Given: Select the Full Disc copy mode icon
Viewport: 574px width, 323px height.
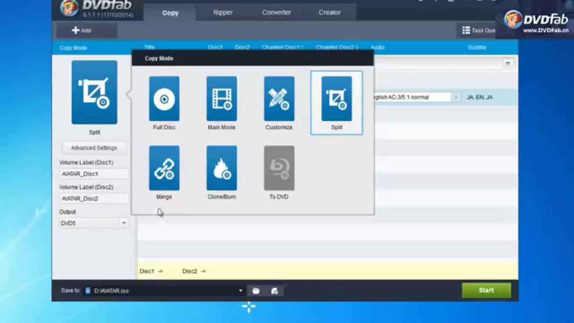Looking at the screenshot, I should (164, 99).
